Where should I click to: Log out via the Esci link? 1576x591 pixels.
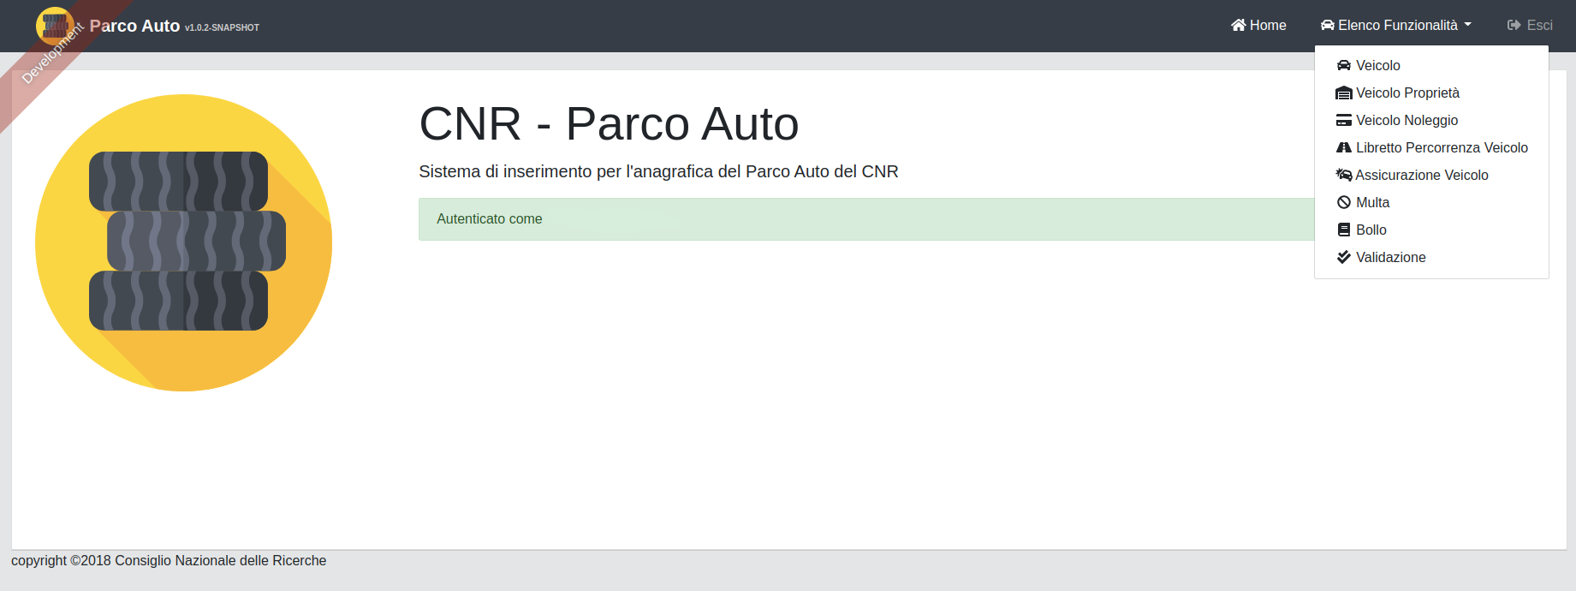coord(1530,25)
